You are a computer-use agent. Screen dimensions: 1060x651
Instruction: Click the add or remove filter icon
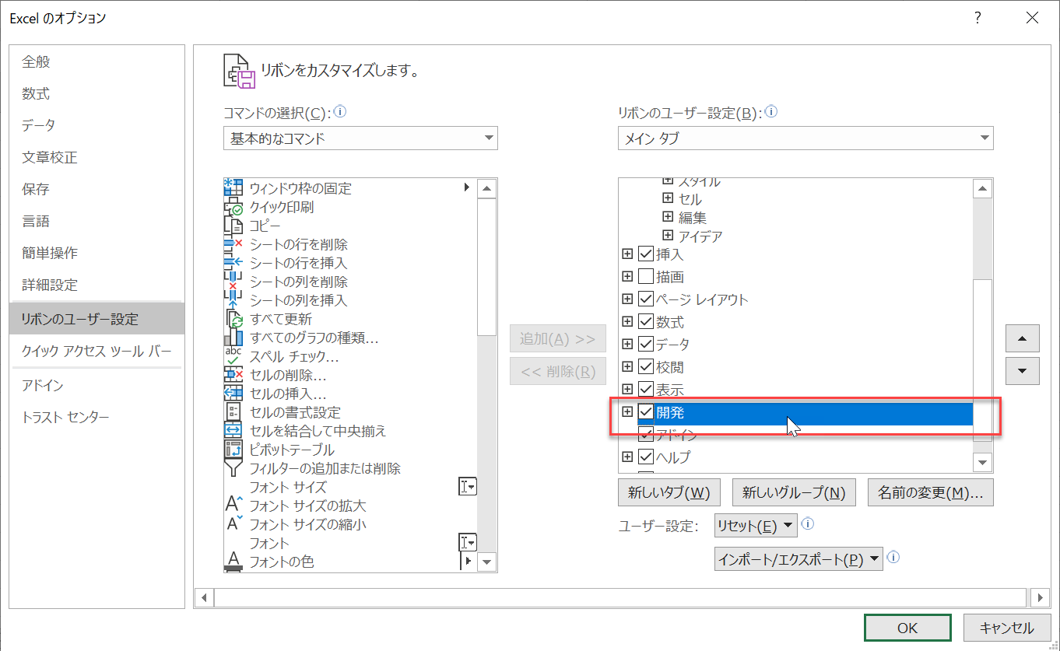tap(233, 468)
